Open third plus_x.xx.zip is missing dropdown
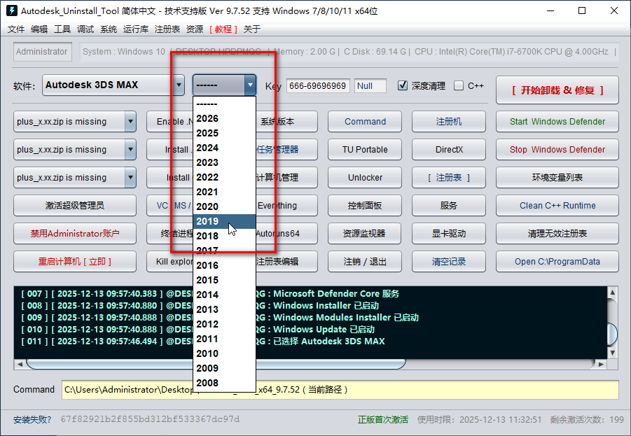 click(x=75, y=177)
